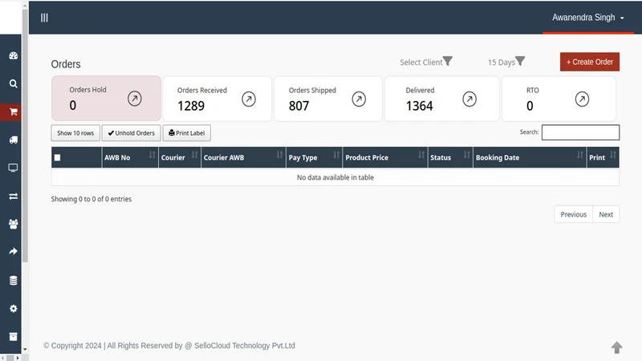Click the arrow icon on Orders Shipped card
This screenshot has height=361, width=642.
(359, 99)
